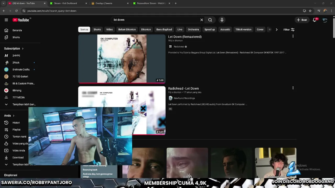Open OK Computer remastered thumbnail

point(122,59)
